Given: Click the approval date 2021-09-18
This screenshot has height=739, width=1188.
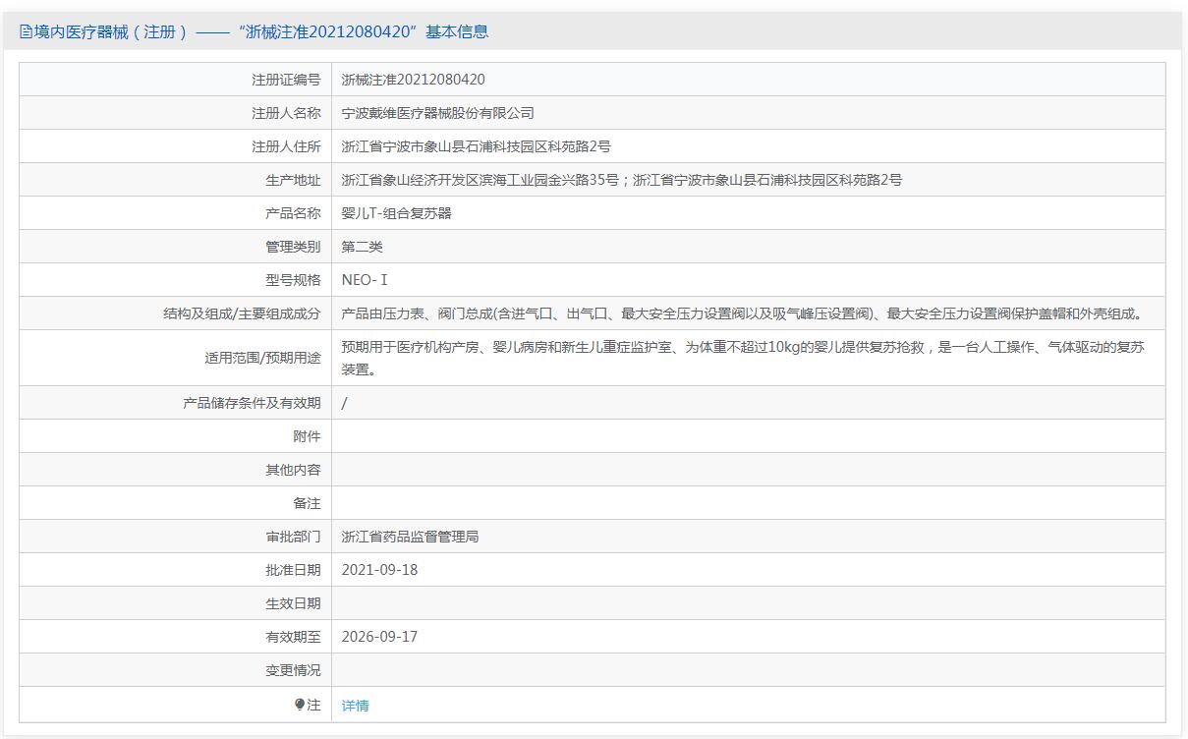Looking at the screenshot, I should pos(379,570).
